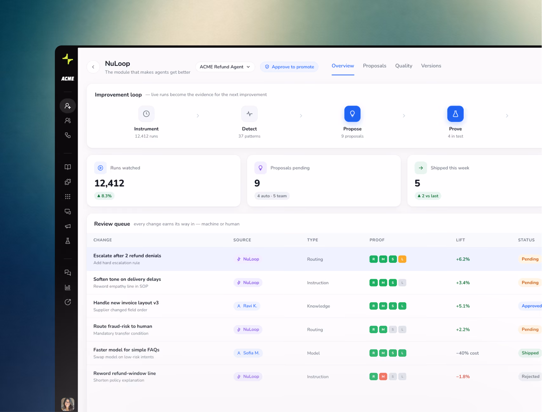Screen dimensions: 542x412
Task: Click the '+5.1%' lift value
Action: 463,306
